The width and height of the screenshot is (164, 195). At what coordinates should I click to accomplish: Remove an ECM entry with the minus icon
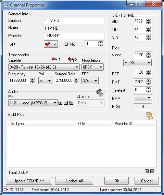click(x=152, y=171)
